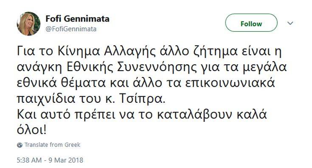Open the Fofi Gennimata display name link
Viewport: 312px width, 168px height.
click(77, 19)
